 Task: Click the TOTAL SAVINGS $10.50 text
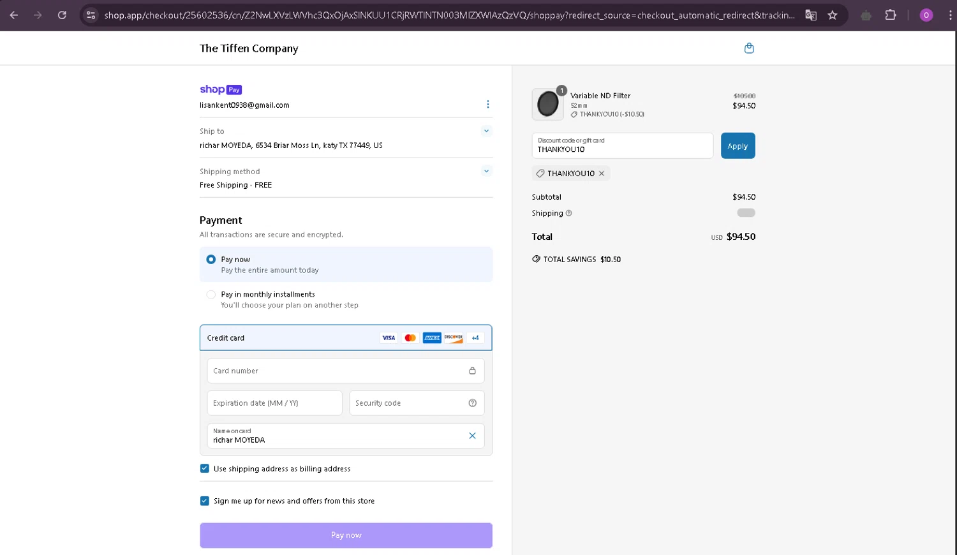582,260
